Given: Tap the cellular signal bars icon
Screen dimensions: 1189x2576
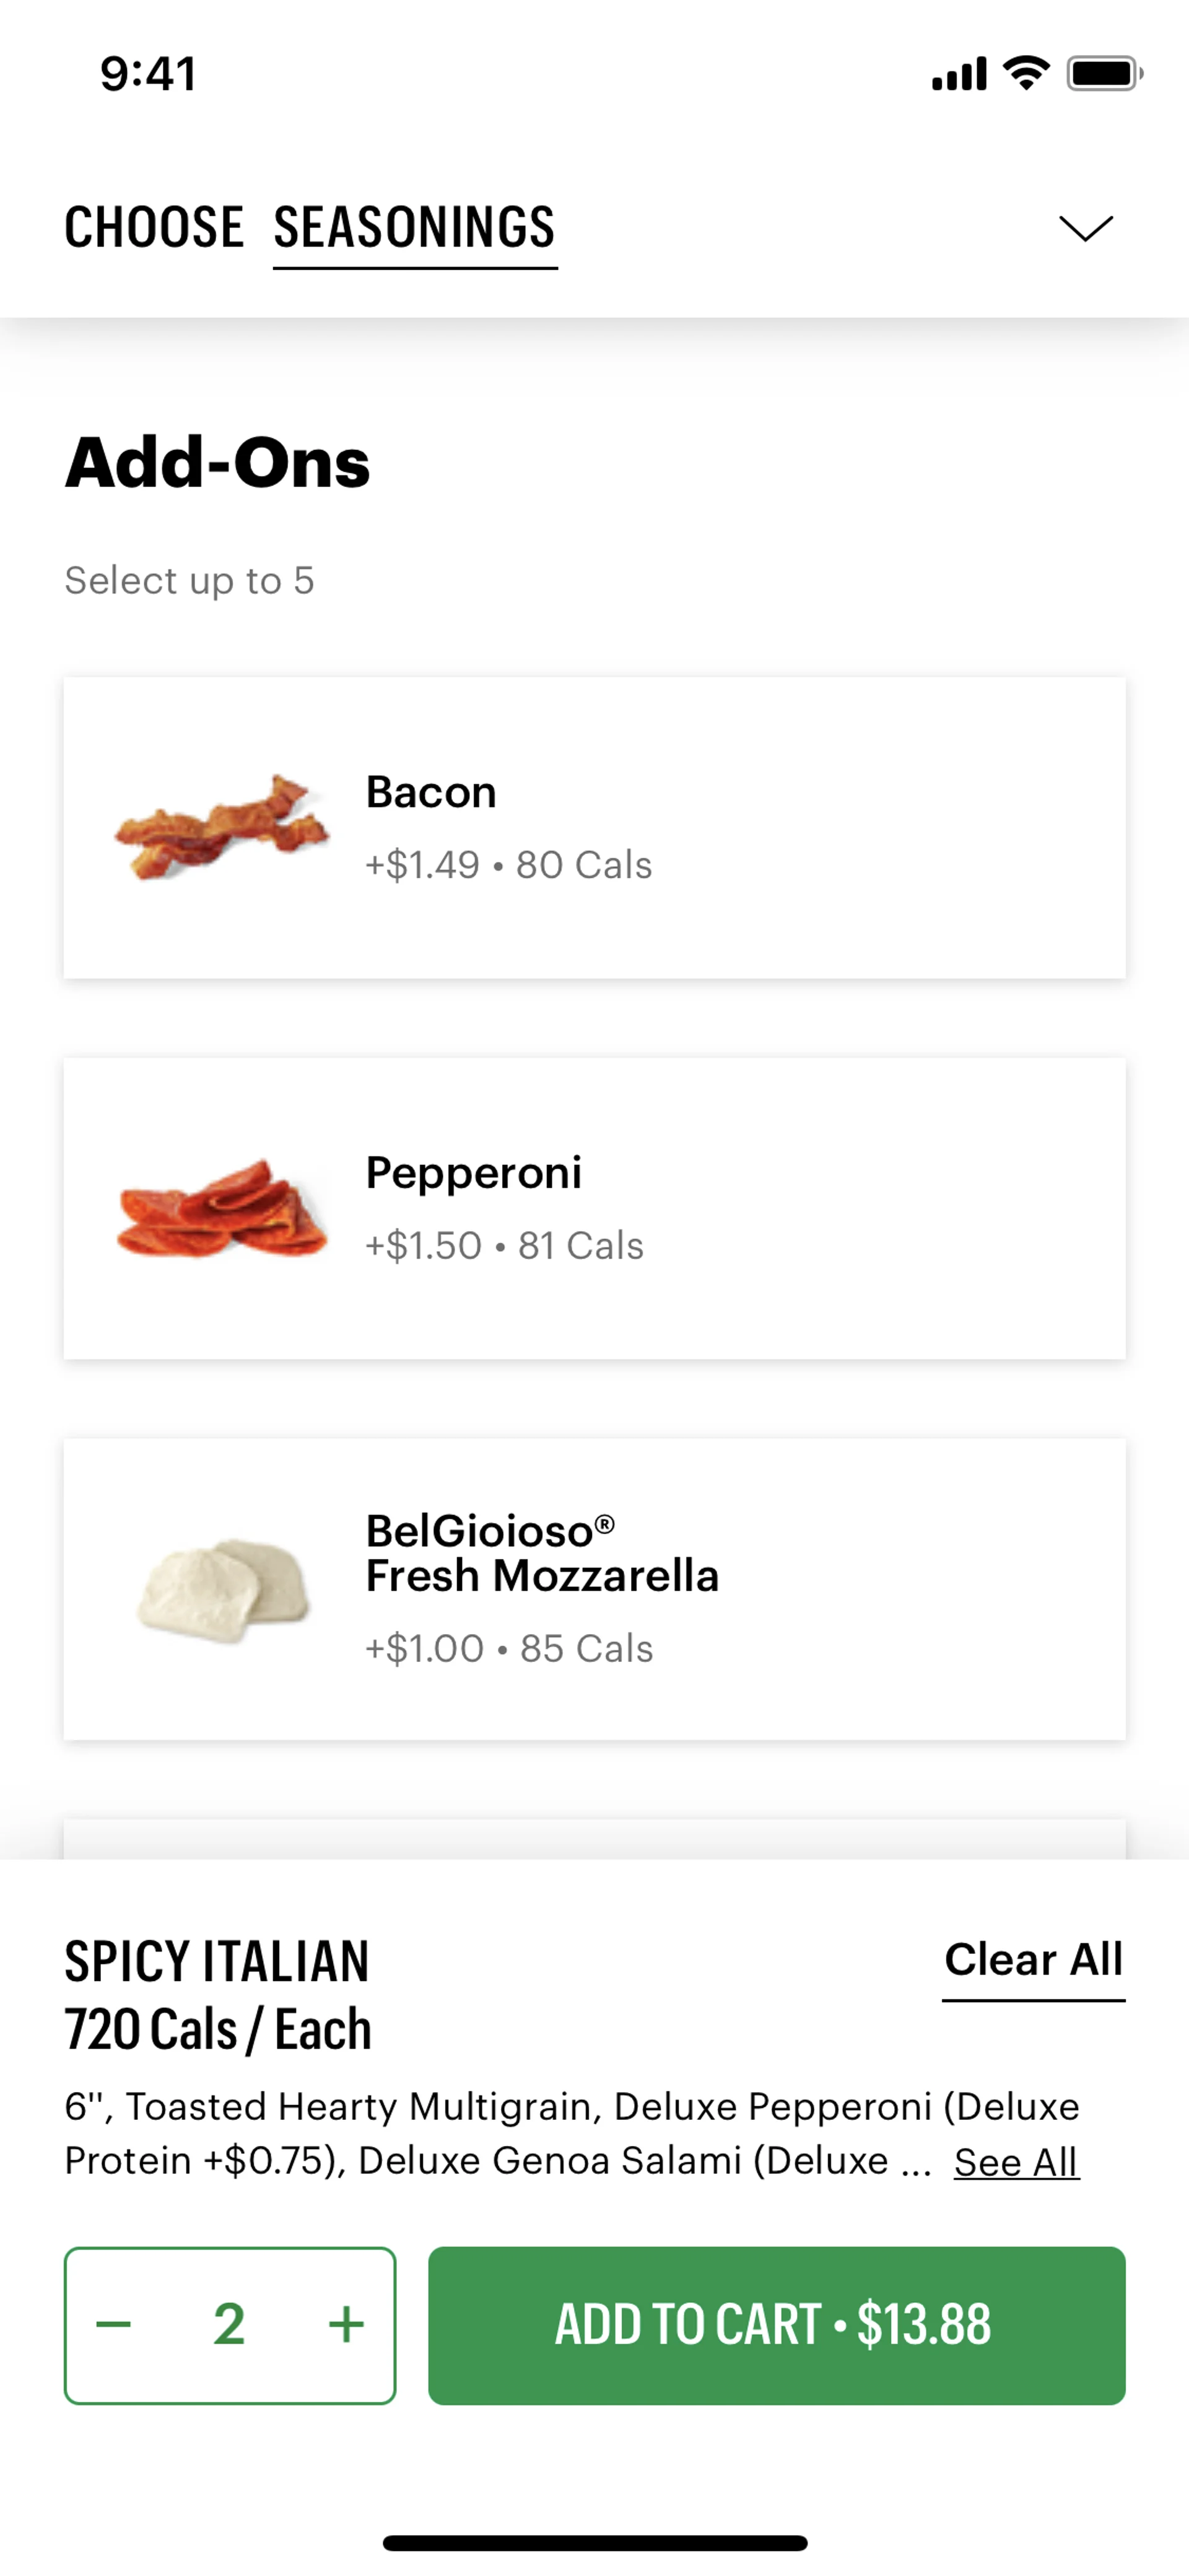Looking at the screenshot, I should pos(958,74).
